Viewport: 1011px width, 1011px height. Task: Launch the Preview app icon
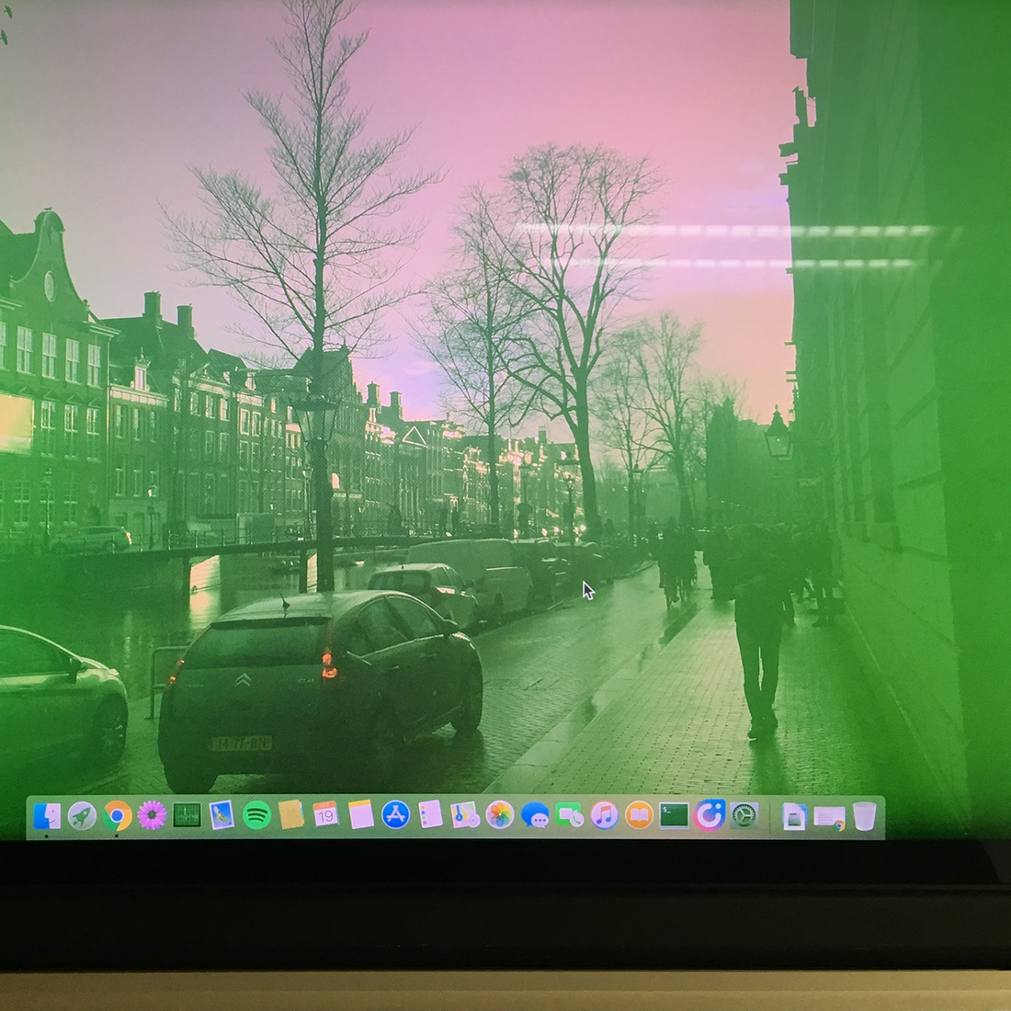coord(222,815)
